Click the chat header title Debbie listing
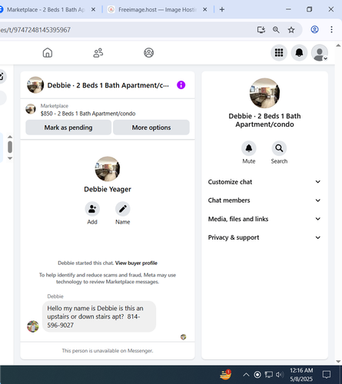This screenshot has width=342, height=384. click(x=108, y=85)
